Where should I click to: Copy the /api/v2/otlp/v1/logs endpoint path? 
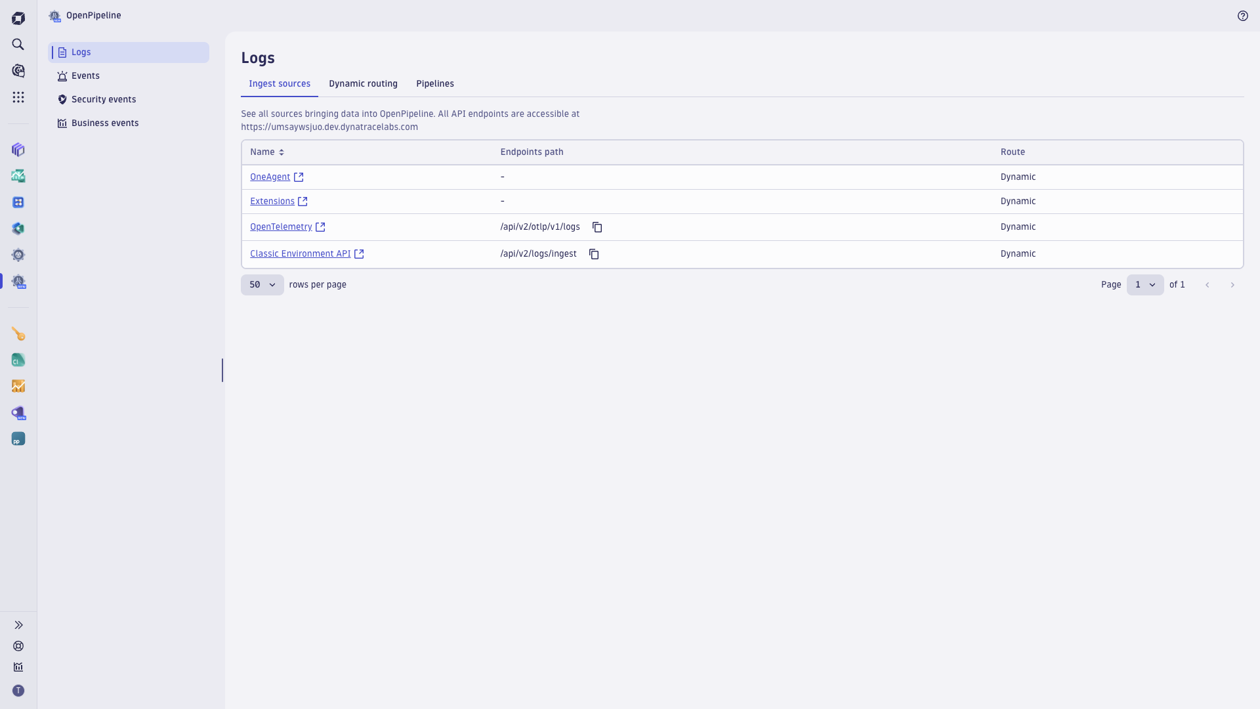(597, 226)
